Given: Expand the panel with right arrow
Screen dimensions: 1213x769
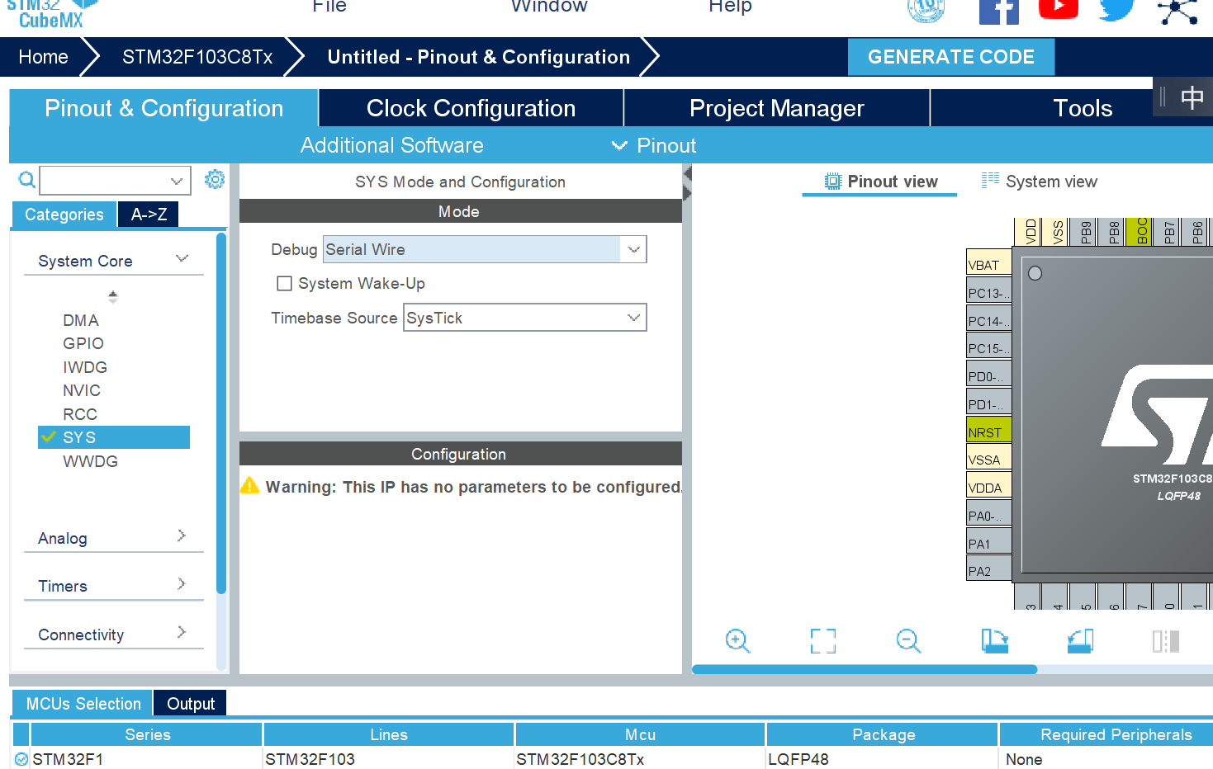Looking at the screenshot, I should tap(687, 192).
